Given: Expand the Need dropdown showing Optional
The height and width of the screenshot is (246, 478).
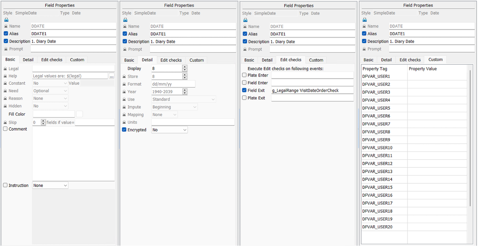Looking at the screenshot, I should [x=50, y=91].
